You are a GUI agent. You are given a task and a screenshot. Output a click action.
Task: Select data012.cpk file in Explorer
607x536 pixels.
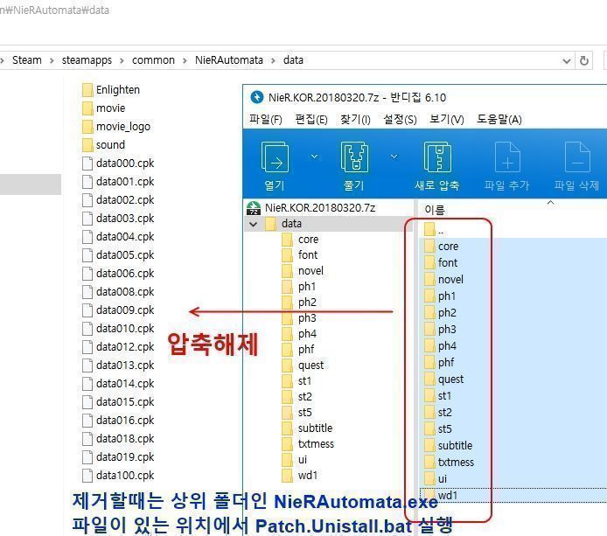pos(118,347)
